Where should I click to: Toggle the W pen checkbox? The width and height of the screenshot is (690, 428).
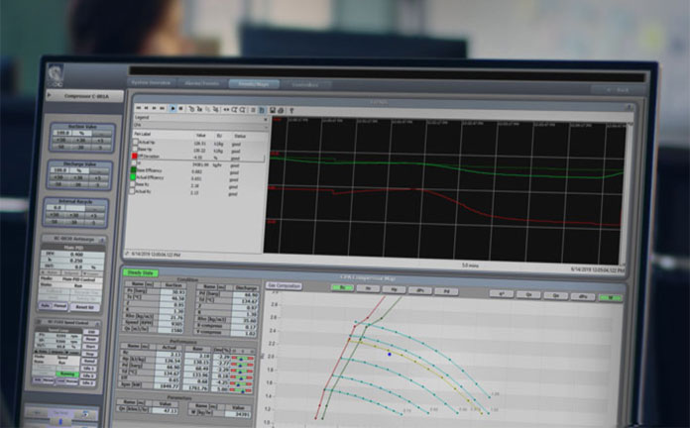(134, 163)
